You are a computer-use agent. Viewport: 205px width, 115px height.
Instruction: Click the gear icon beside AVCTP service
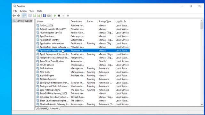pyautogui.click(x=38, y=65)
